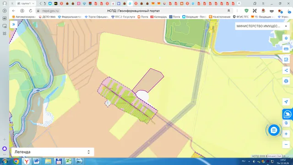The height and width of the screenshot is (165, 293).
Task: Go back with the browser back arrow
Action: tap(13, 11)
